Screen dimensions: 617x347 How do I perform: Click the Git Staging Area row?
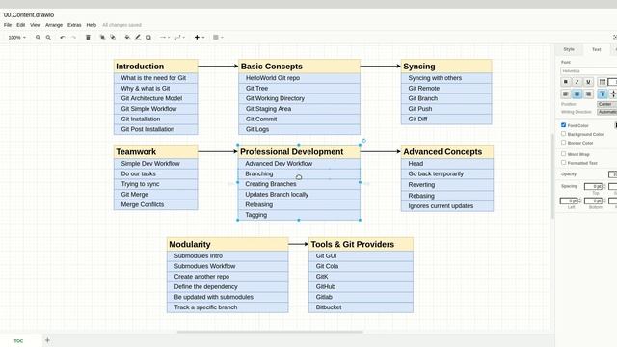pos(299,109)
